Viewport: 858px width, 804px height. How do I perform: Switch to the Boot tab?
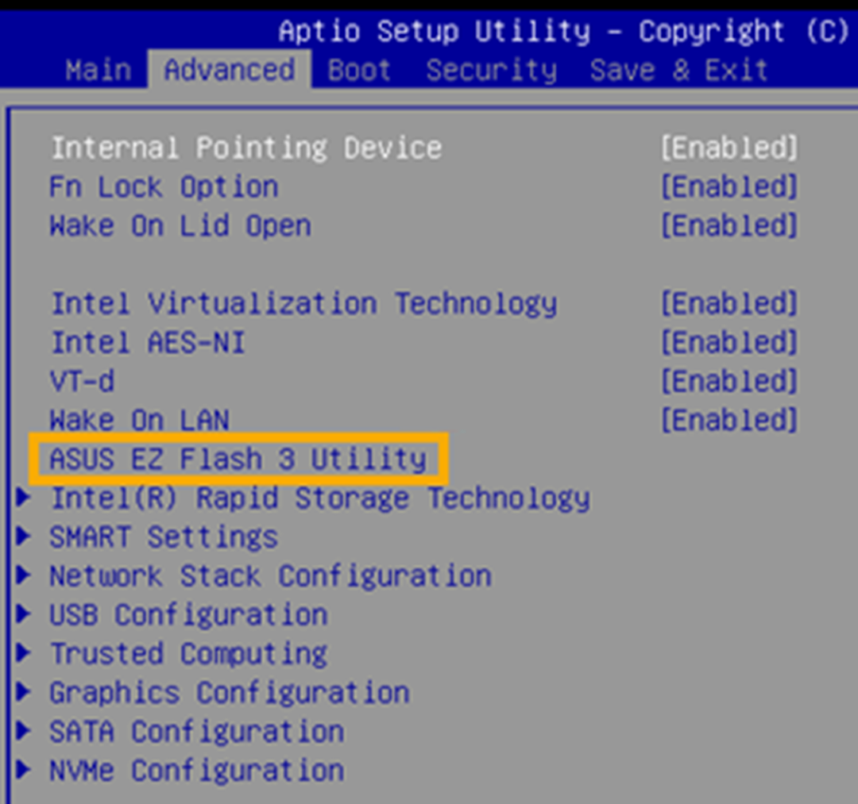coord(359,70)
